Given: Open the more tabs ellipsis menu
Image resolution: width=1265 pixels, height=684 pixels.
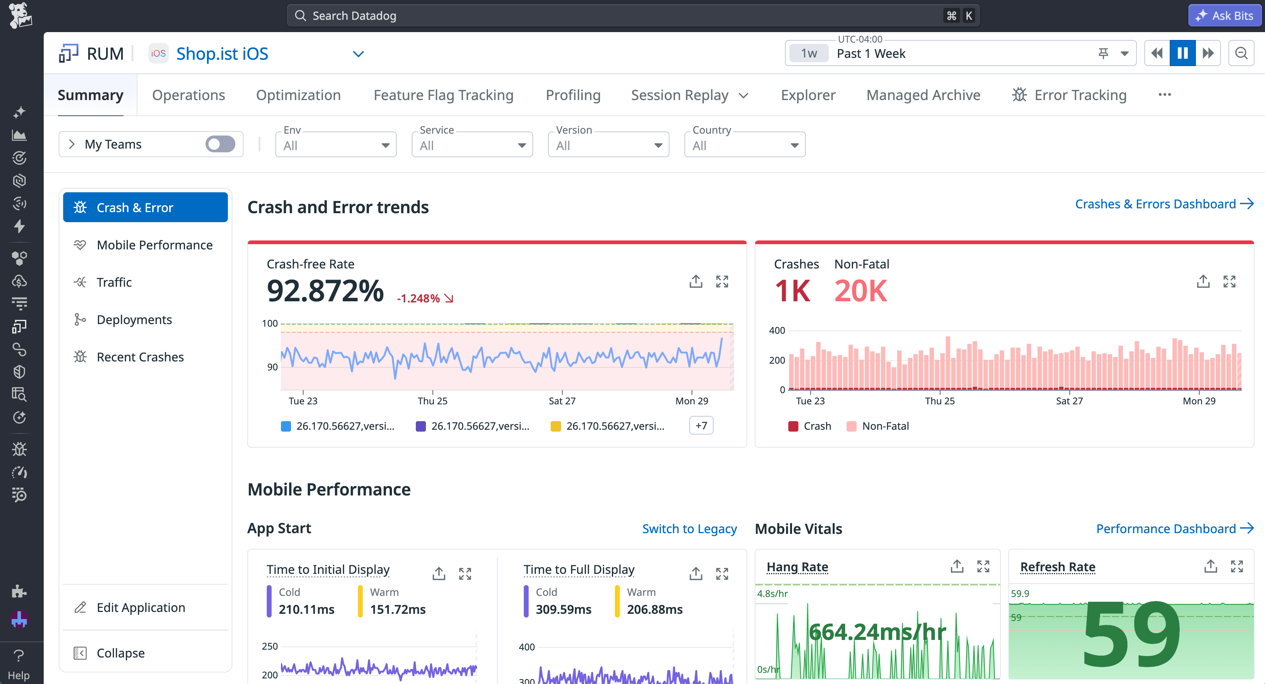Looking at the screenshot, I should (x=1165, y=95).
